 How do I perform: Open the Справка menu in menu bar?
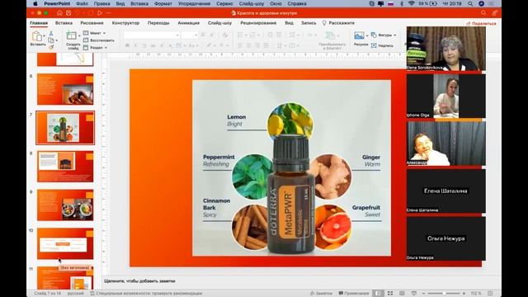point(297,3)
